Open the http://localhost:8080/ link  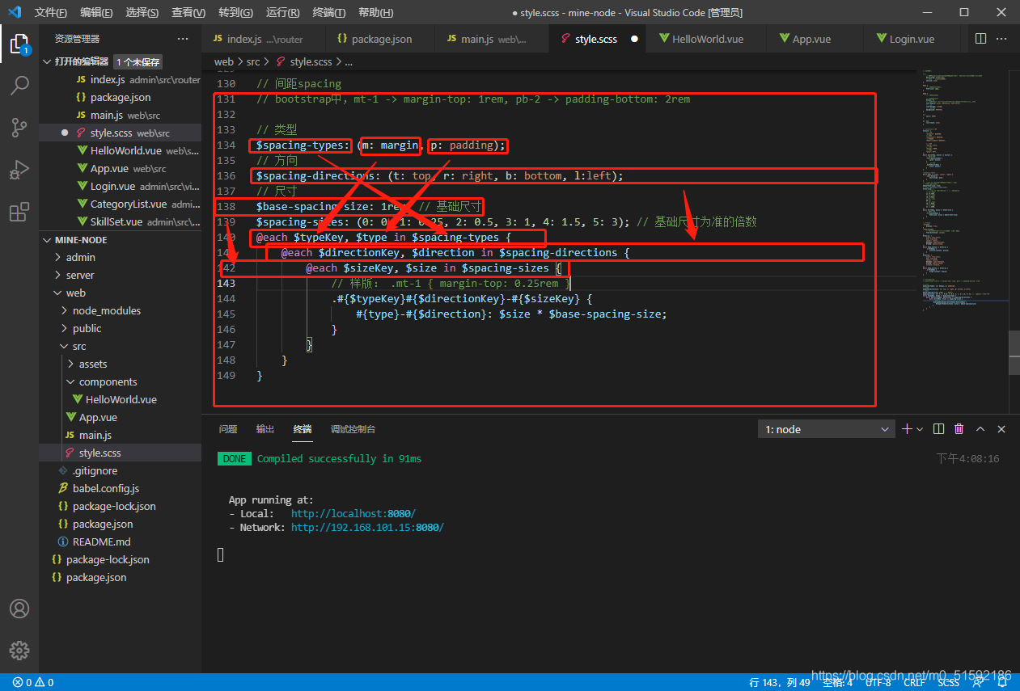point(353,513)
